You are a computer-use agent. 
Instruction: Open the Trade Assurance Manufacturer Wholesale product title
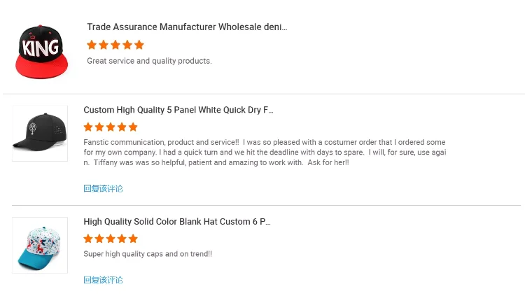coord(187,27)
